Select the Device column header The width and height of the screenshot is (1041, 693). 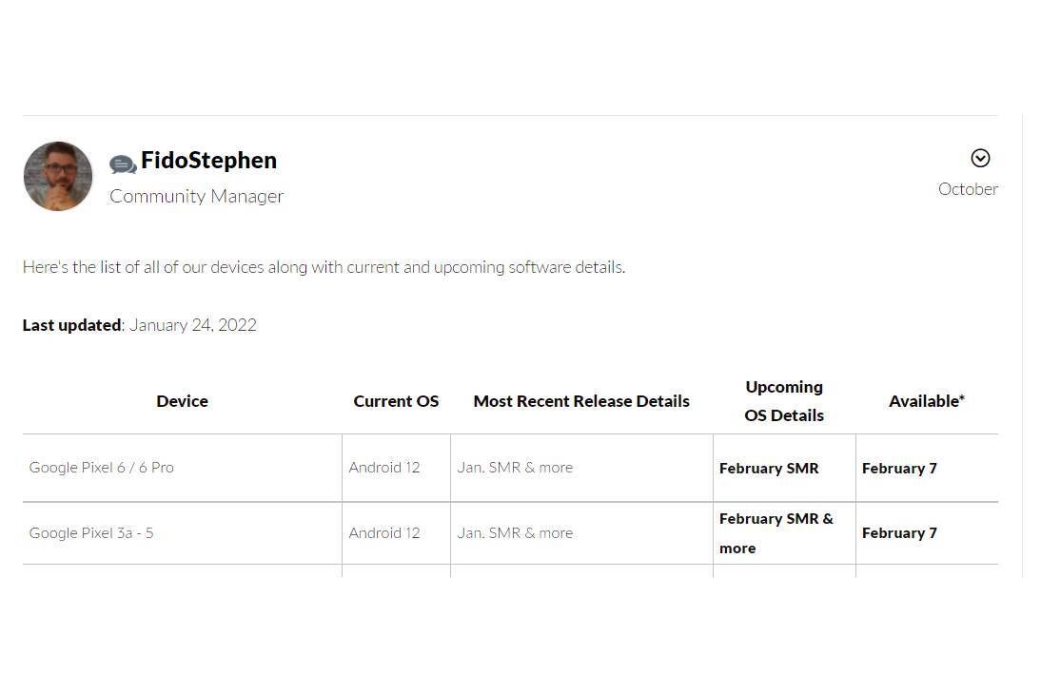pos(182,401)
